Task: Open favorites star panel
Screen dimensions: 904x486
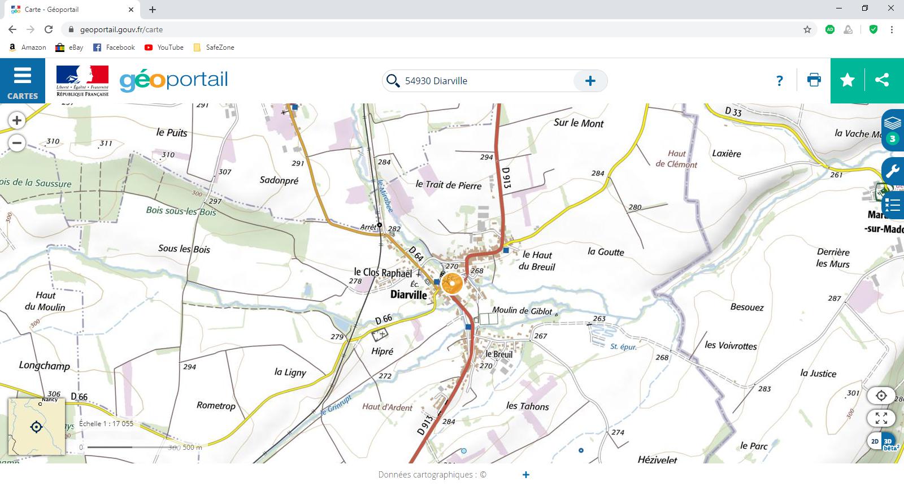Action: click(x=847, y=80)
